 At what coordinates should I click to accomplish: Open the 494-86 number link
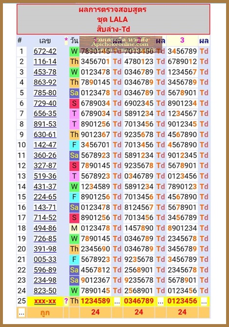[45, 228]
